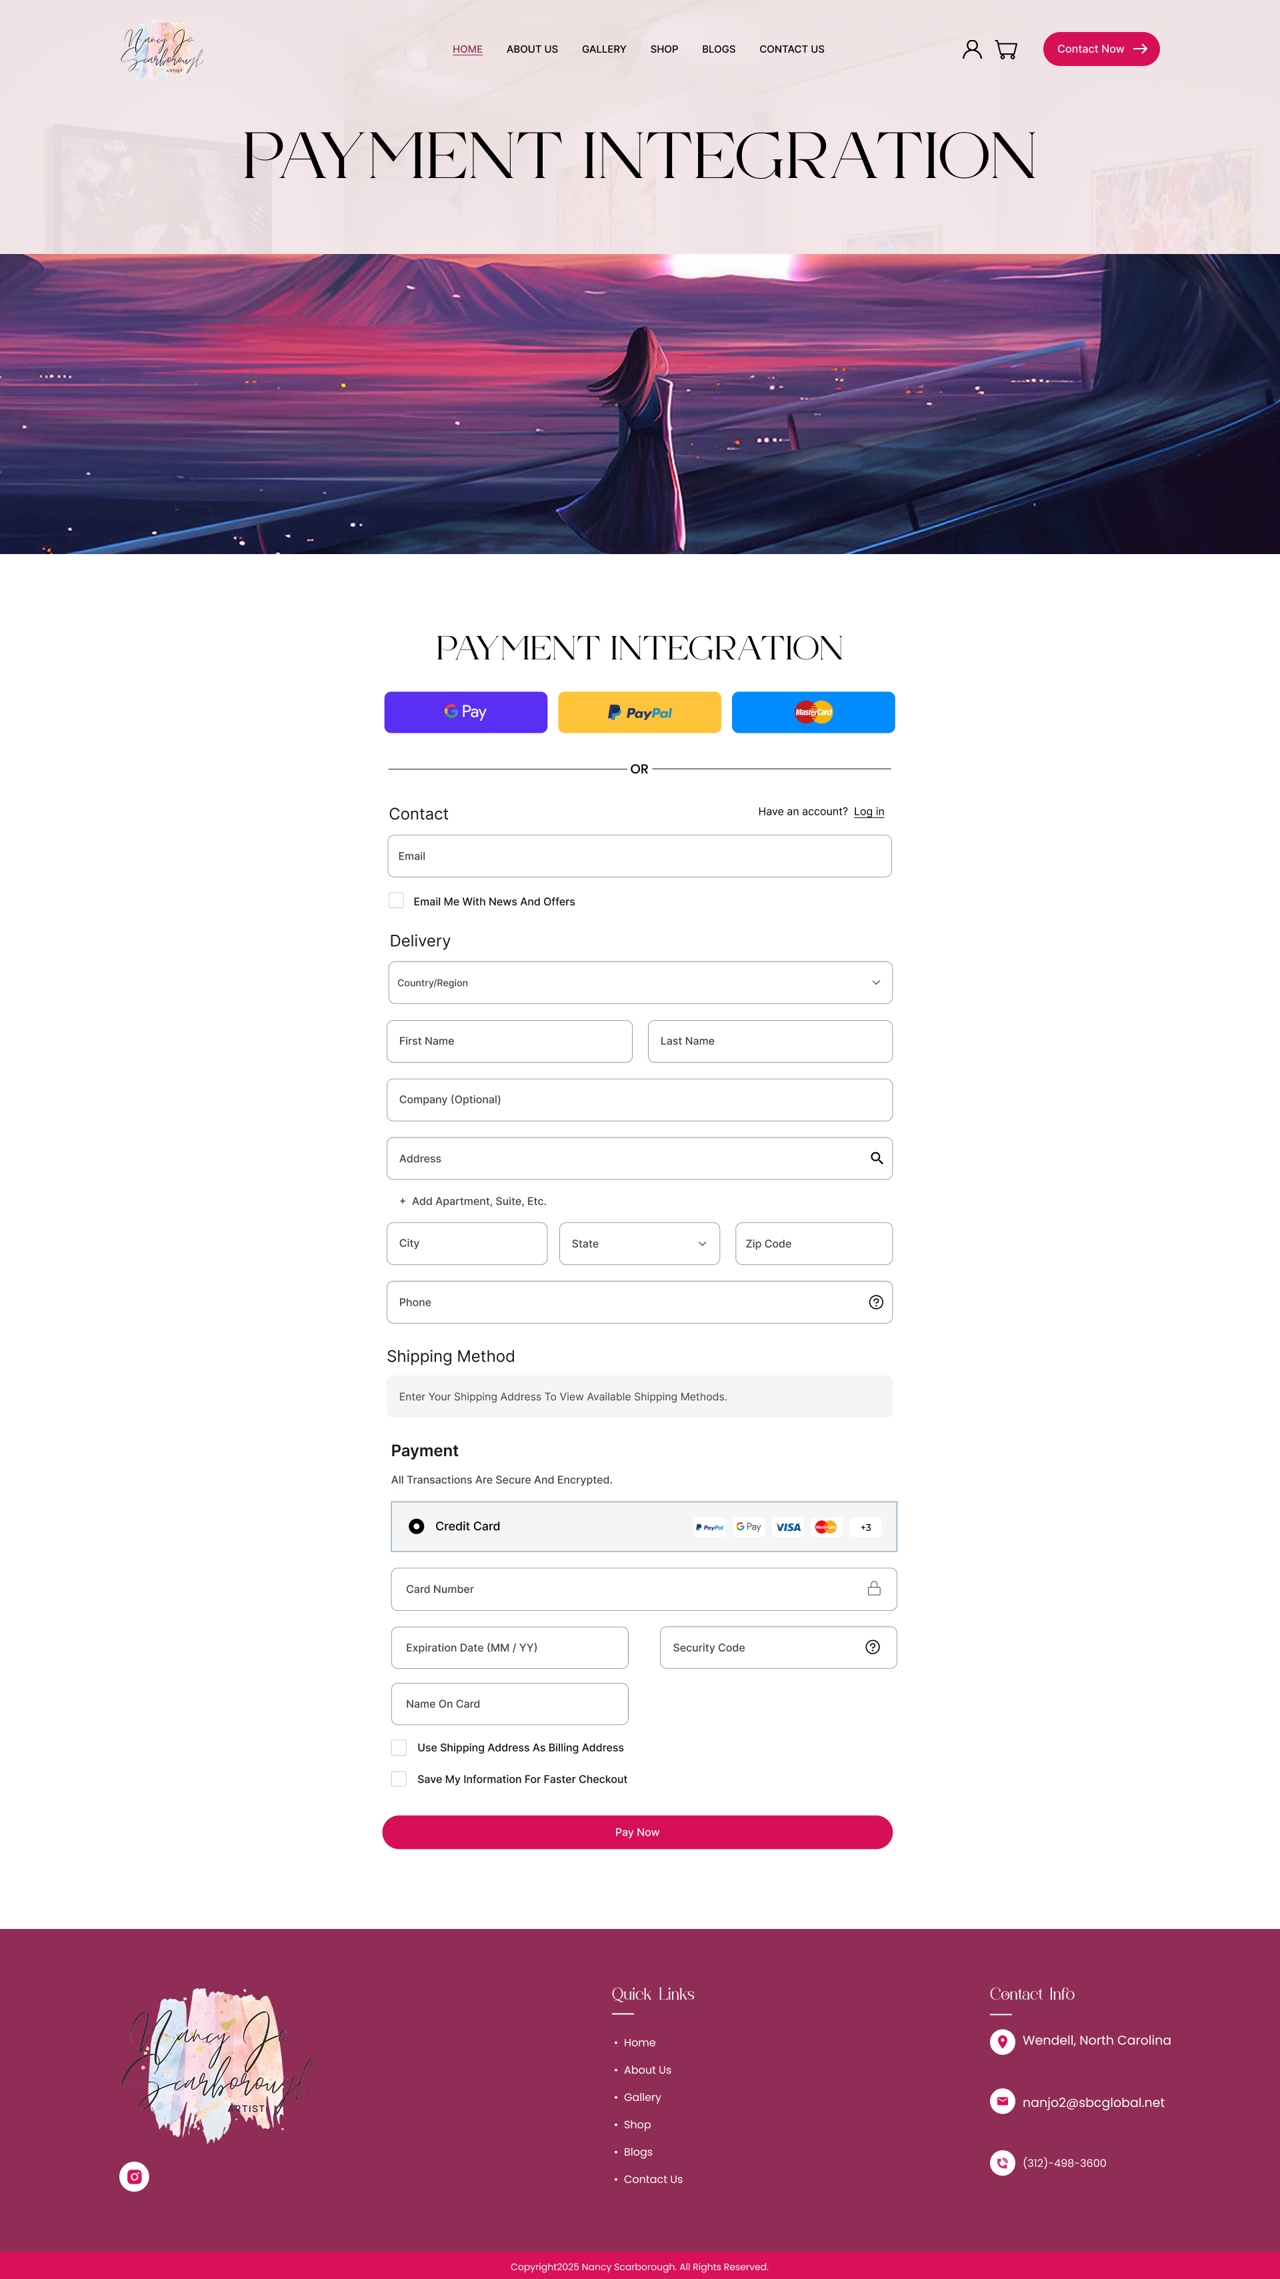
Task: Choose the yellow PayPal payment button
Action: [639, 712]
